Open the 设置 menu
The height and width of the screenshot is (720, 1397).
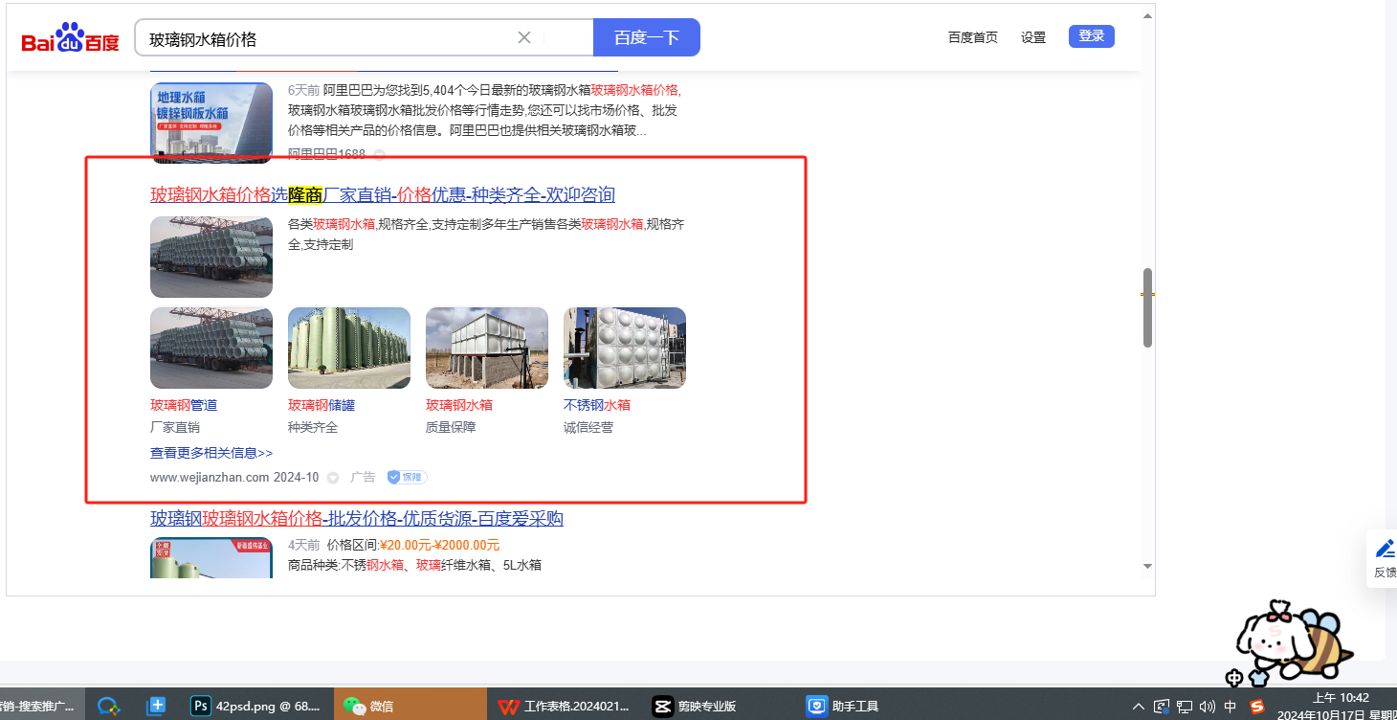coord(1033,37)
